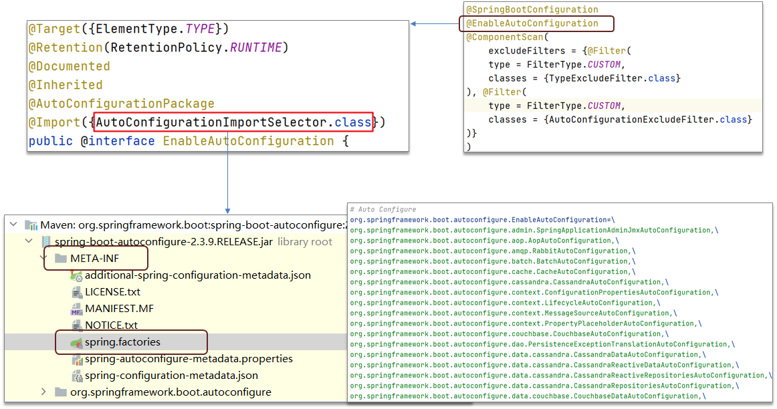Select MANIFEST.MF in the project tree
Image resolution: width=777 pixels, height=409 pixels.
click(x=120, y=309)
